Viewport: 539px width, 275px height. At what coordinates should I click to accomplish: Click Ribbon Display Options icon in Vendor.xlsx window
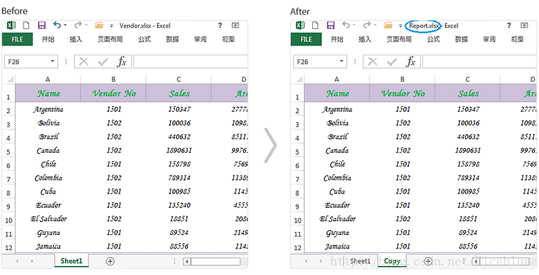click(235, 26)
